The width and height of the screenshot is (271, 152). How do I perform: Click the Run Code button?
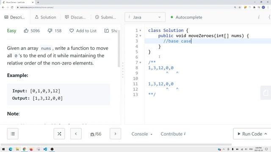tap(252, 134)
